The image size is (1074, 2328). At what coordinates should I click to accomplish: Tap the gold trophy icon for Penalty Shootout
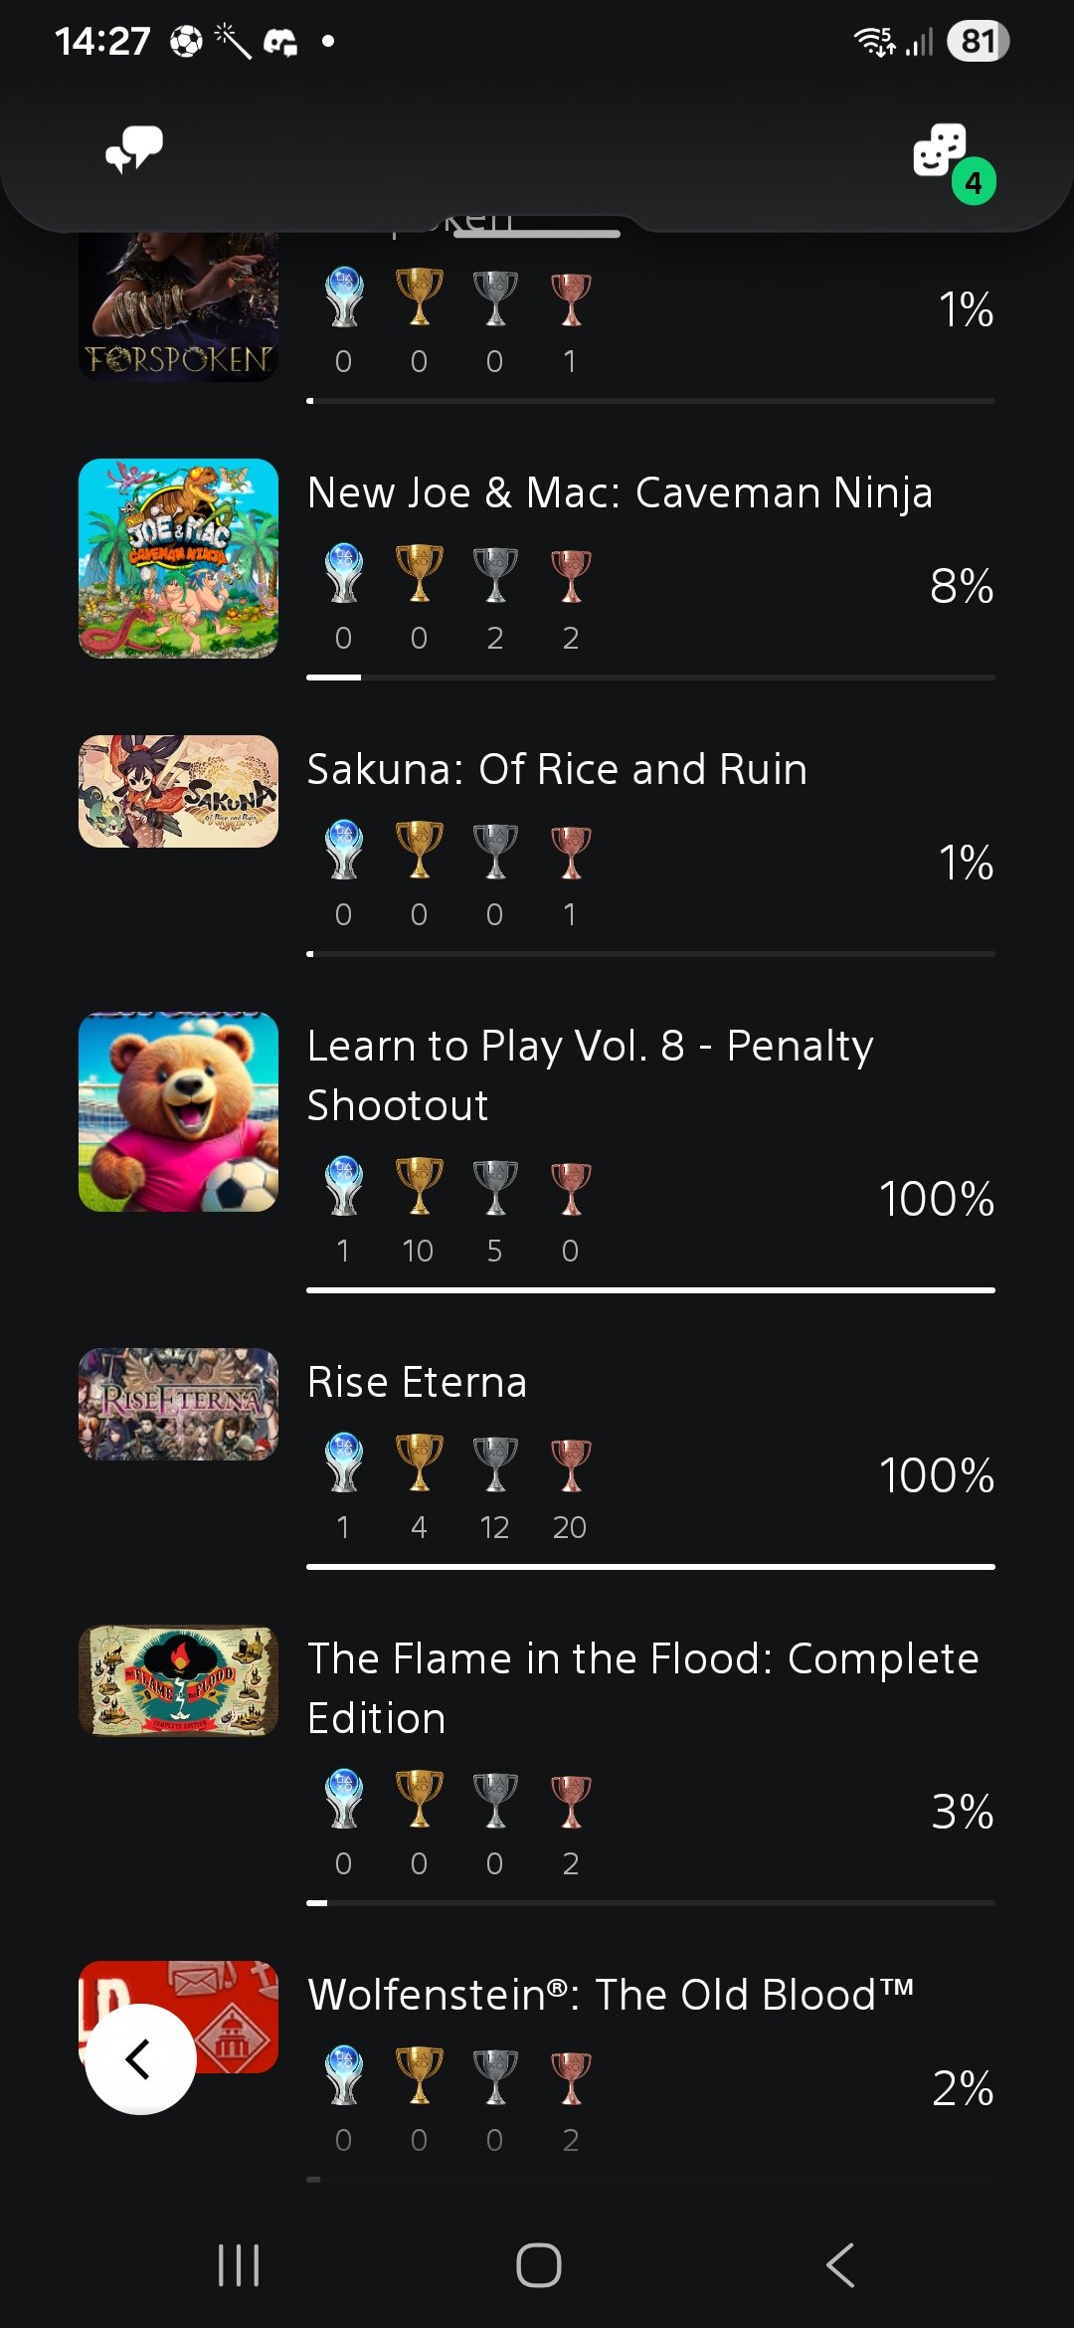tap(420, 1186)
